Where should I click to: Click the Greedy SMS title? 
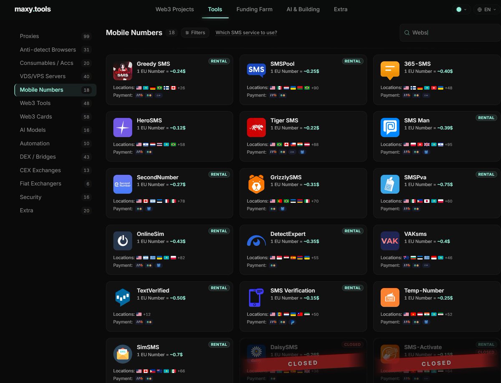153,64
